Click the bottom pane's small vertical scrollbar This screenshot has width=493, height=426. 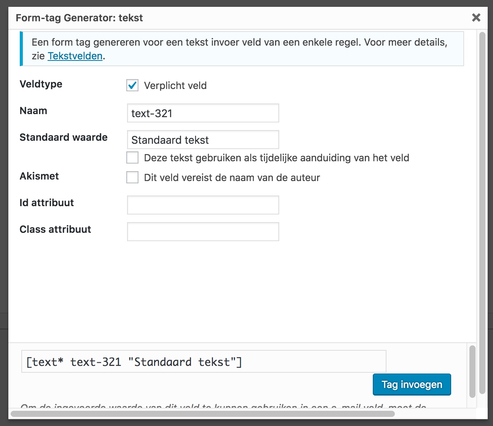(x=472, y=371)
